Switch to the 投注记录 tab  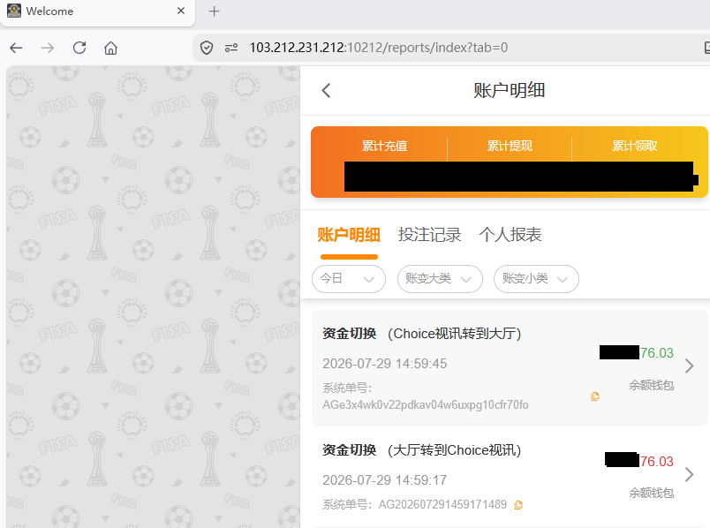429,235
